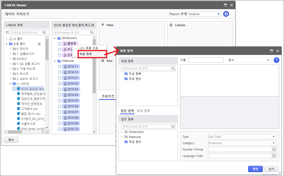Switch to the 파생 항목 tab
The height and width of the screenshot is (176, 284).
click(x=143, y=111)
